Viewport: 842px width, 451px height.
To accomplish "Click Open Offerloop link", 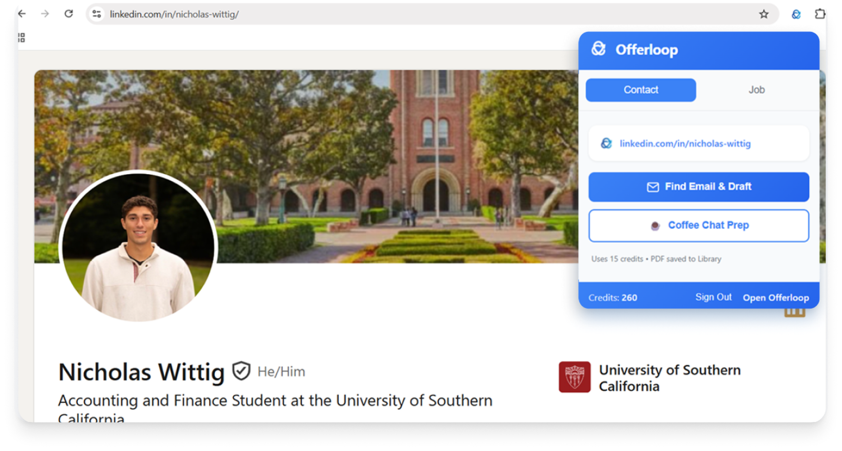I will pos(776,298).
